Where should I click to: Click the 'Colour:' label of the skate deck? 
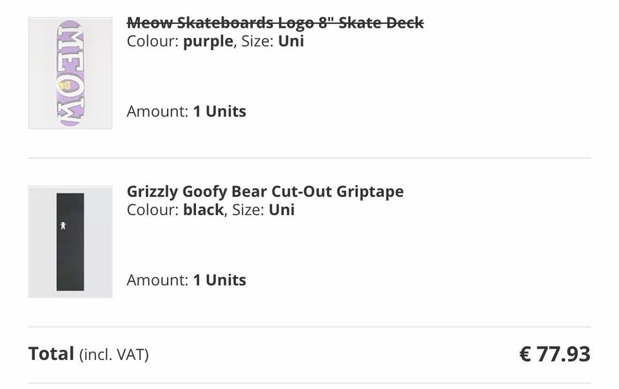tap(152, 41)
